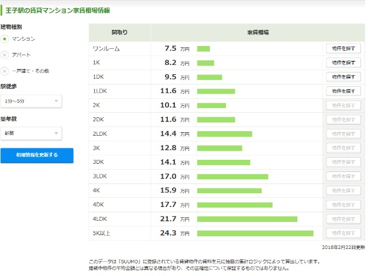Click the 3LDK layout label
368x276 pixels.
99,177
